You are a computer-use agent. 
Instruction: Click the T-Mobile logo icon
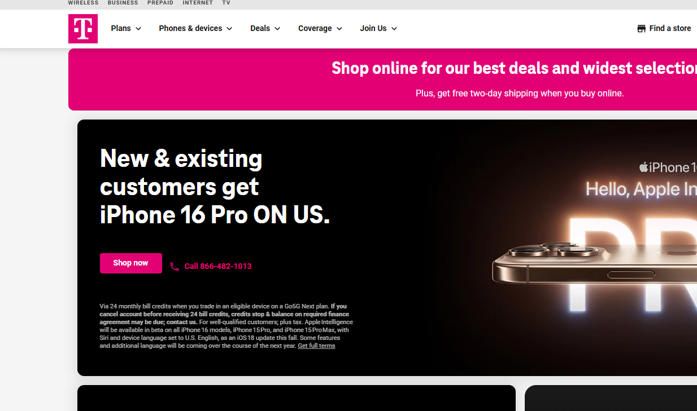[x=83, y=29]
